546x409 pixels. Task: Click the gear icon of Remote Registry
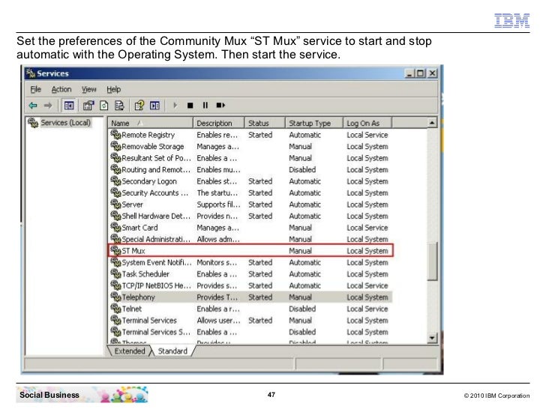click(x=115, y=134)
